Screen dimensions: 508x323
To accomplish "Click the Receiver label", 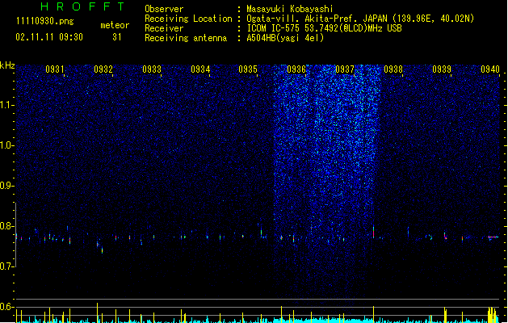I will point(164,28).
